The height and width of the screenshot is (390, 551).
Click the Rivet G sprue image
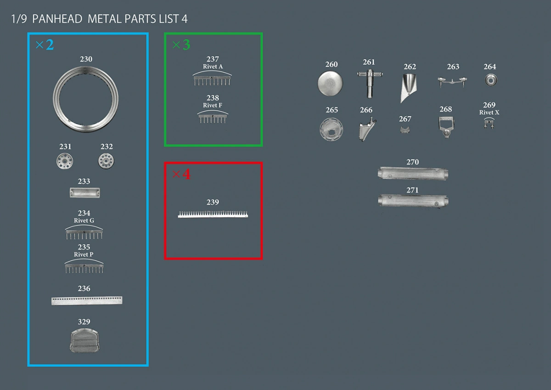(84, 233)
